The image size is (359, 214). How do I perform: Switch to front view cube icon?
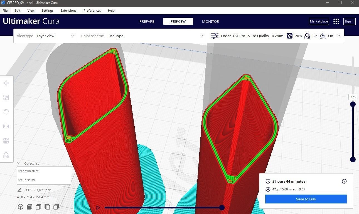tap(29, 207)
